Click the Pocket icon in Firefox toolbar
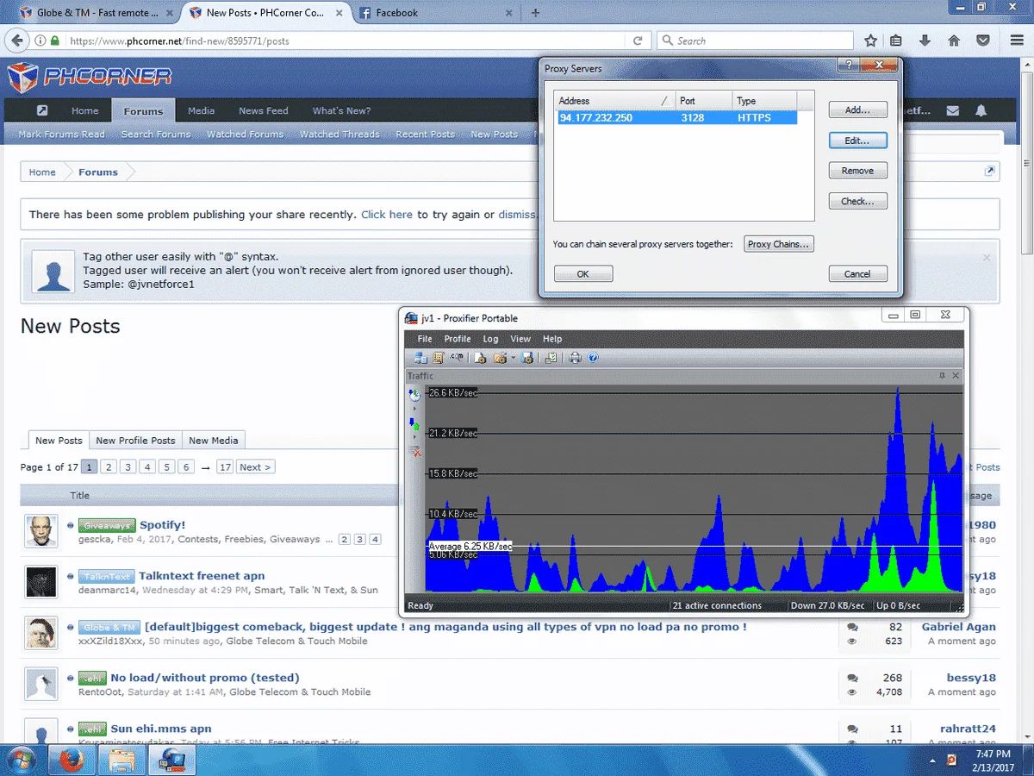The width and height of the screenshot is (1034, 776). [982, 41]
